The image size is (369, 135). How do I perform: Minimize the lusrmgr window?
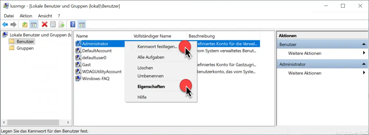[326, 6]
